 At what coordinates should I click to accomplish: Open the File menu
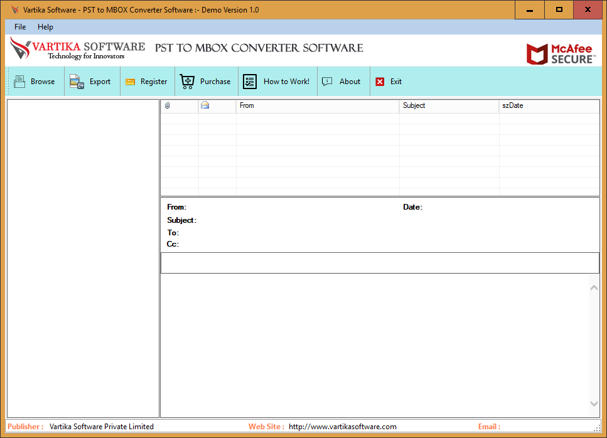coord(20,27)
